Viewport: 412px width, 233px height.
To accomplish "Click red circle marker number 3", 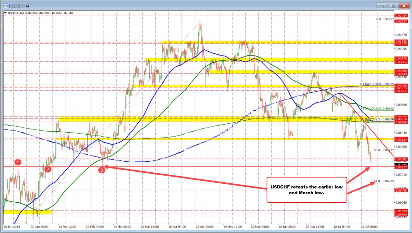I will coord(102,170).
